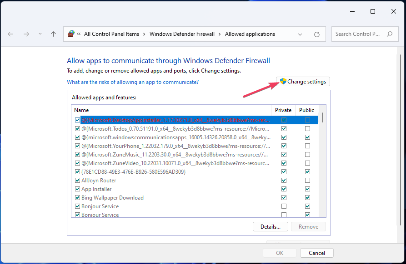The image size is (406, 264).
Task: Expand arrow after Windows Defender Firewall breadcrumb
Action: tap(220, 34)
